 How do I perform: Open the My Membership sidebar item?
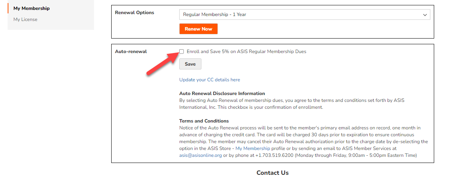[x=31, y=8]
